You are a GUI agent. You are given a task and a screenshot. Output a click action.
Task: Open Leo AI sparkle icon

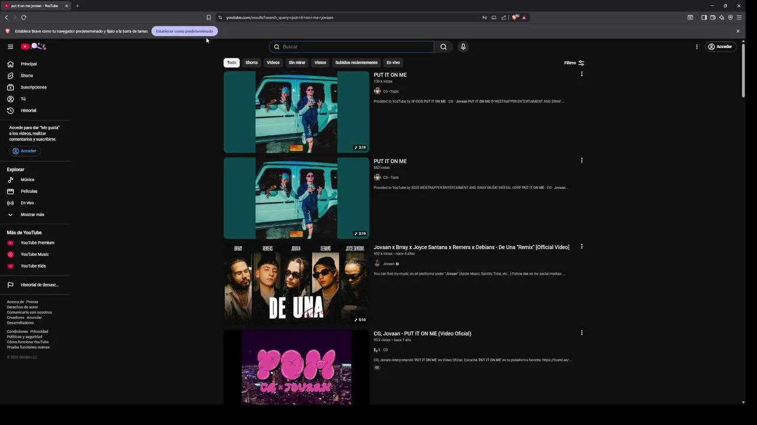pyautogui.click(x=722, y=17)
